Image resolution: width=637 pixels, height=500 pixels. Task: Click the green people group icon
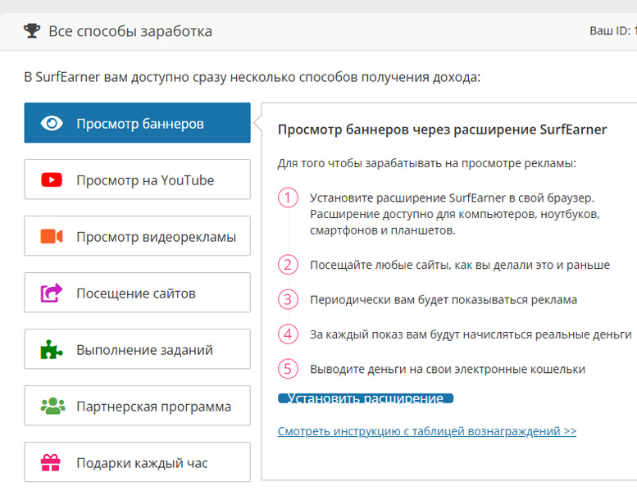(52, 406)
